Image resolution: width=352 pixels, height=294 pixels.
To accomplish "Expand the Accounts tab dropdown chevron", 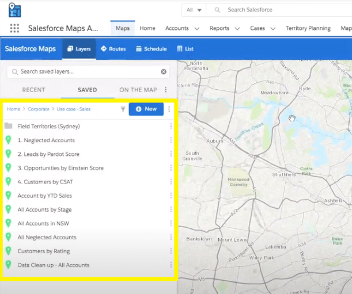I will (x=197, y=29).
